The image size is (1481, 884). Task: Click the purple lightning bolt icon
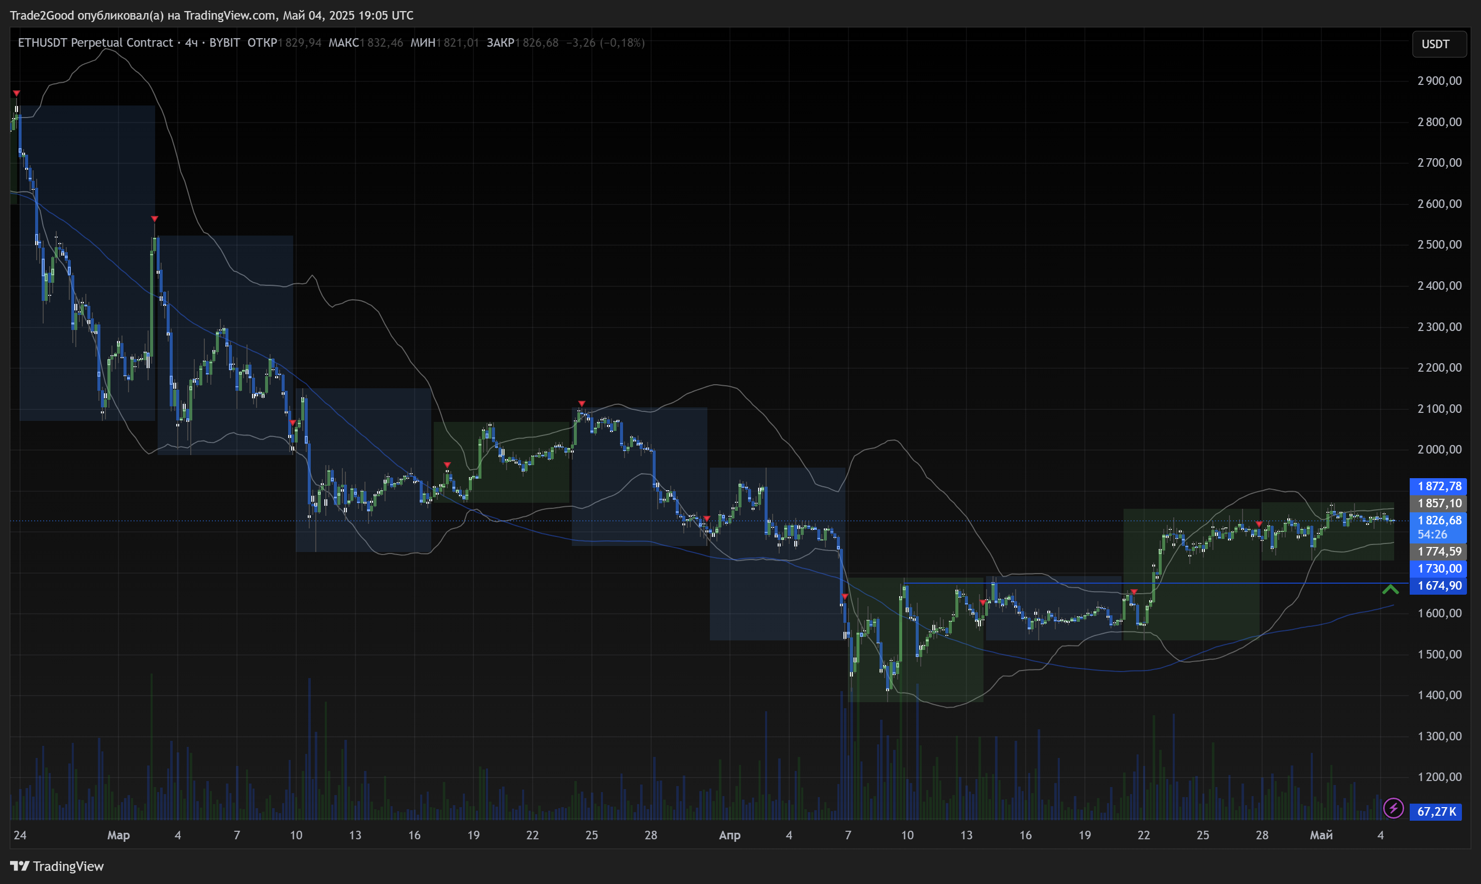tap(1393, 808)
